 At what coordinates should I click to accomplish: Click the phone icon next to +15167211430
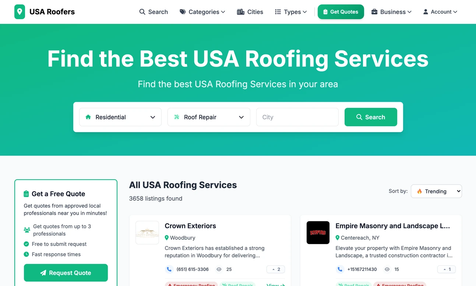click(x=340, y=269)
